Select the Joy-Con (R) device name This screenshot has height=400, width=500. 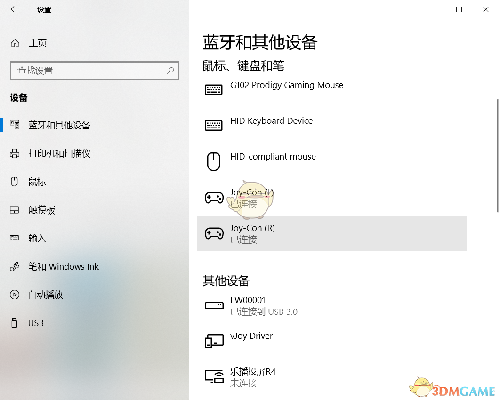(x=252, y=228)
